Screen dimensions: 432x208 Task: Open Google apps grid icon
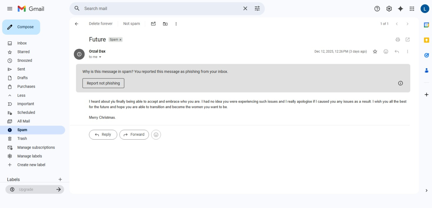412,9
